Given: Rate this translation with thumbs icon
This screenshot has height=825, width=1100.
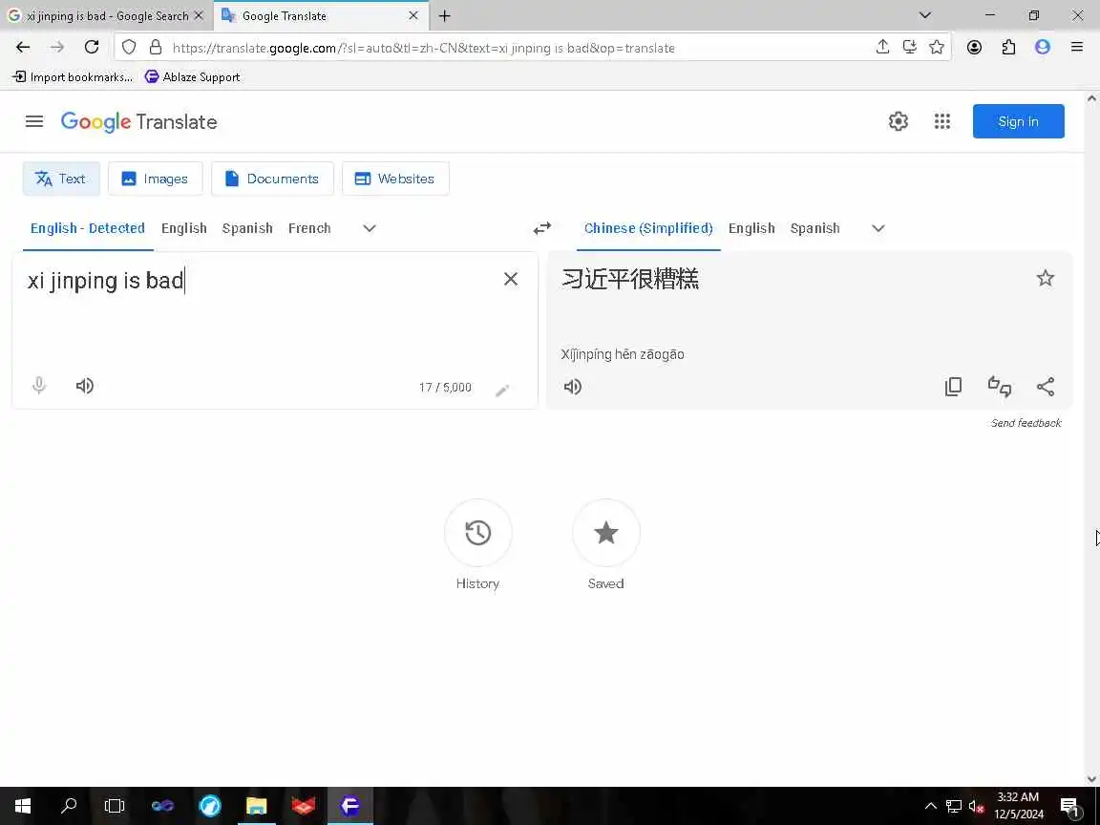Looking at the screenshot, I should [999, 387].
